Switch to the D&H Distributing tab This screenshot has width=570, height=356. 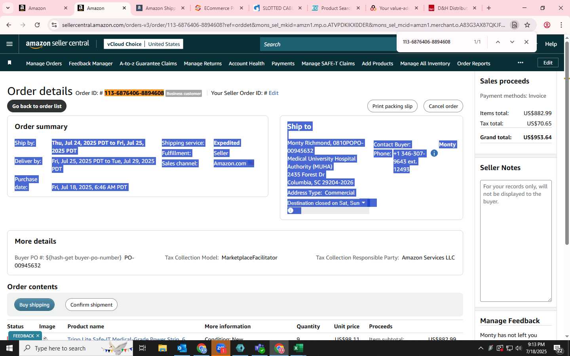click(453, 8)
